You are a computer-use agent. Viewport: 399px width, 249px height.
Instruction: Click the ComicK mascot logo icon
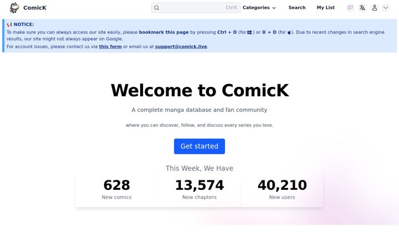coord(14,8)
